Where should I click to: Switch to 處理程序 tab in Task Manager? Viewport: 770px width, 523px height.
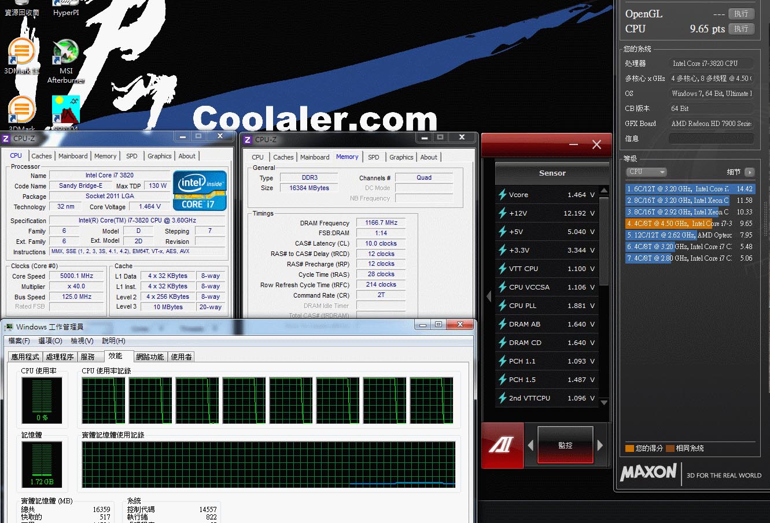60,357
